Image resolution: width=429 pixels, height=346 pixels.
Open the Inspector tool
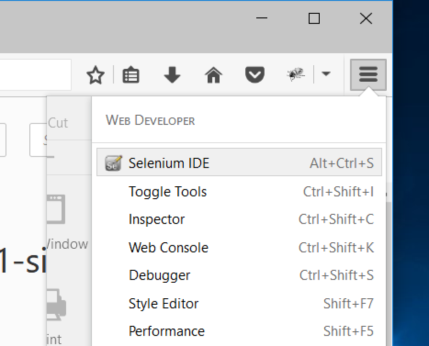pos(239,219)
